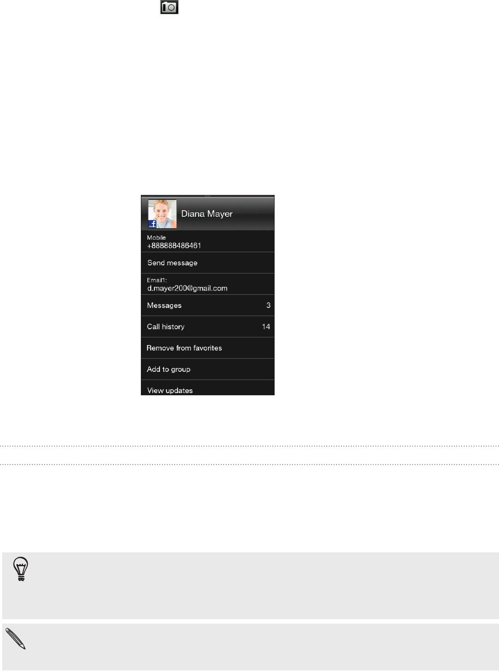Call the mobile number +888888486461
499x671 pixels.
[x=207, y=242]
